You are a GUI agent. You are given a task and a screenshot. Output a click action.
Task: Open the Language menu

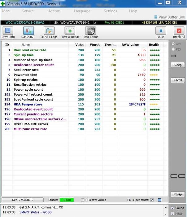[82, 11]
